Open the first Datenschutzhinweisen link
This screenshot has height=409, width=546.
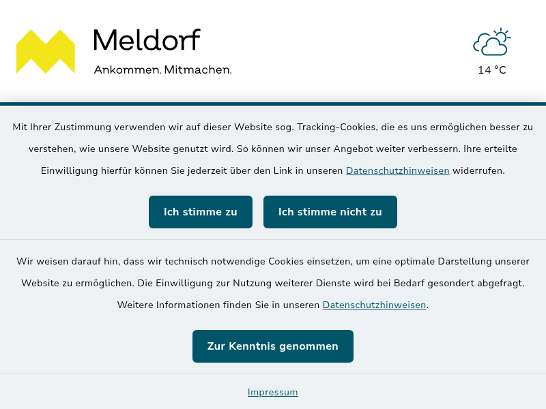click(x=397, y=170)
